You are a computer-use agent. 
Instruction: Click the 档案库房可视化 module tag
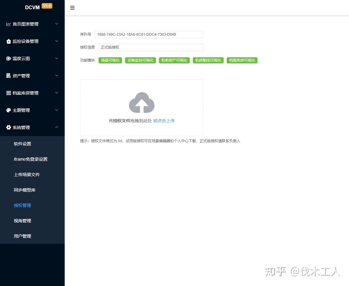242,60
